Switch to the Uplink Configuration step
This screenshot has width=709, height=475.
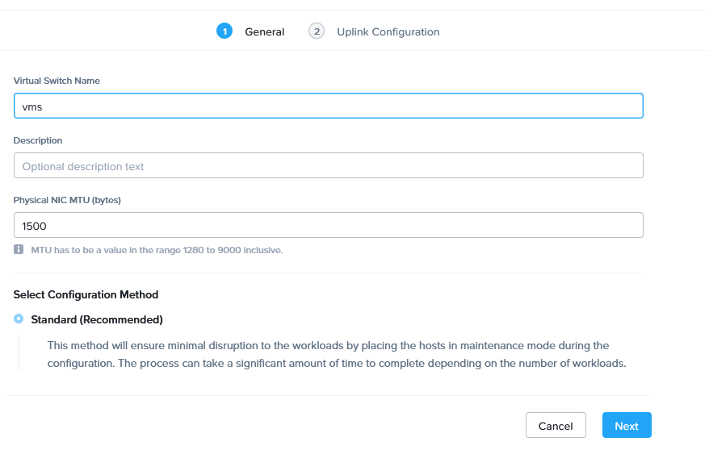pyautogui.click(x=388, y=32)
